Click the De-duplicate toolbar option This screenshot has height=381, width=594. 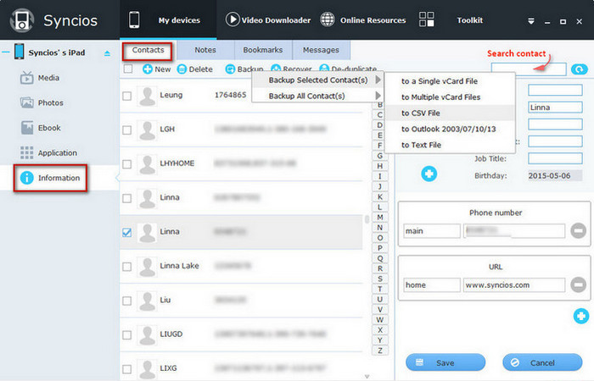click(x=348, y=69)
